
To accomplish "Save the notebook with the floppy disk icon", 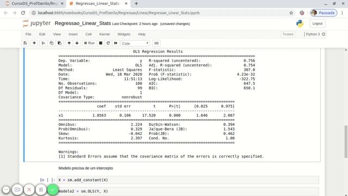I will coord(25,43).
